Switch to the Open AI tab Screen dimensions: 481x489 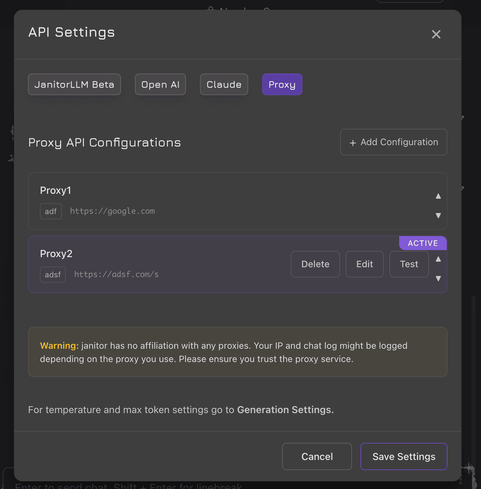point(160,84)
